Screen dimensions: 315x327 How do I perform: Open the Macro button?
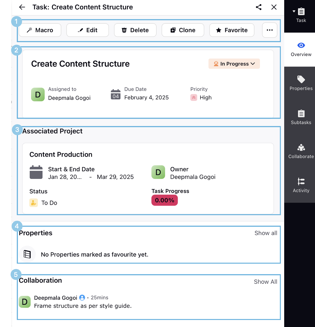click(x=40, y=30)
